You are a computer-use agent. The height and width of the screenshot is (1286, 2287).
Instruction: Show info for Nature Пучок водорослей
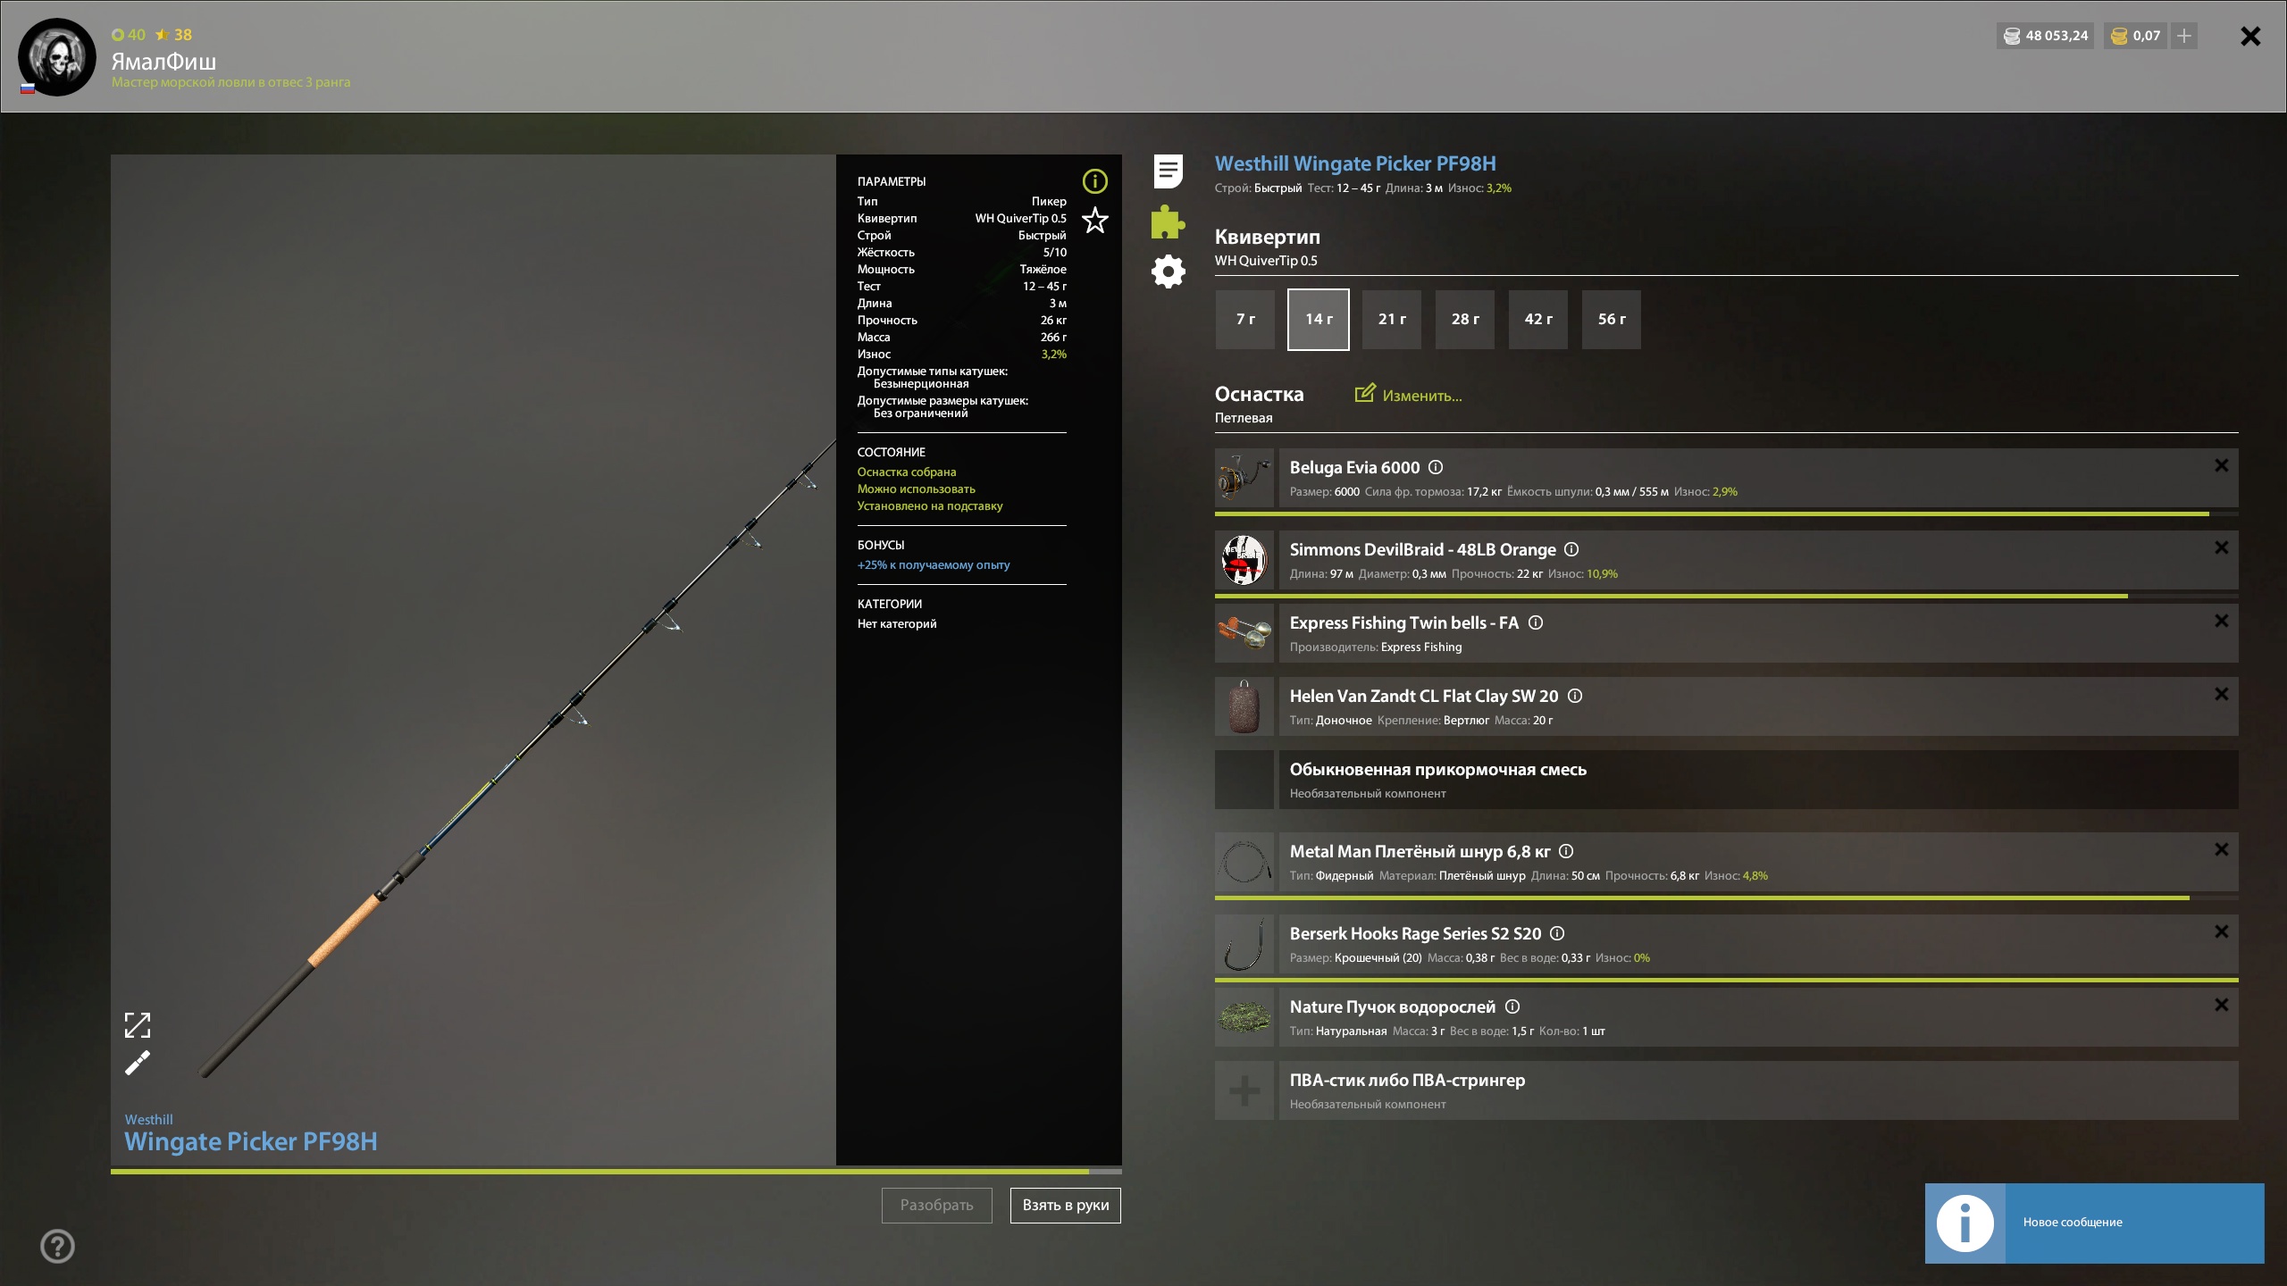click(x=1512, y=1006)
